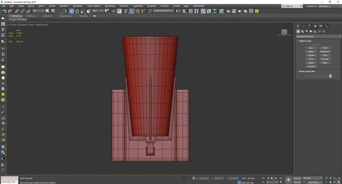Open the selection filter 'All' dropdown
The width and height of the screenshot is (342, 184).
[38, 11]
